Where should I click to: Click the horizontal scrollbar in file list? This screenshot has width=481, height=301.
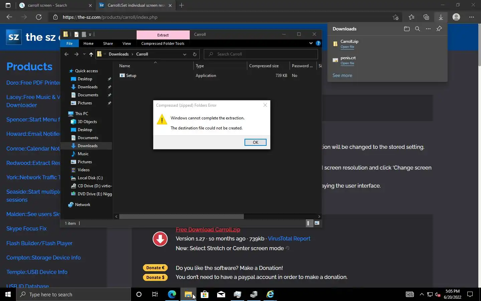181,216
